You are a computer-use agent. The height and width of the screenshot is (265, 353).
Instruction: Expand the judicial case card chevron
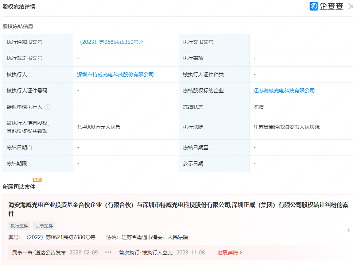pyautogui.click(x=348, y=230)
